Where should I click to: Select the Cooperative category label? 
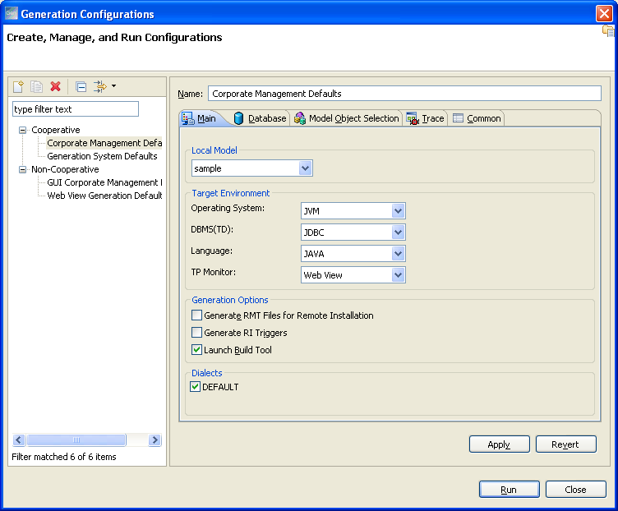[56, 130]
